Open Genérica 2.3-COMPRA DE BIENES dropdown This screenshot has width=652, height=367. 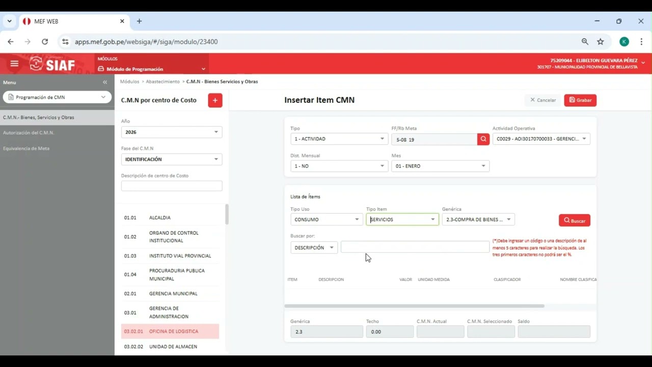tap(478, 220)
